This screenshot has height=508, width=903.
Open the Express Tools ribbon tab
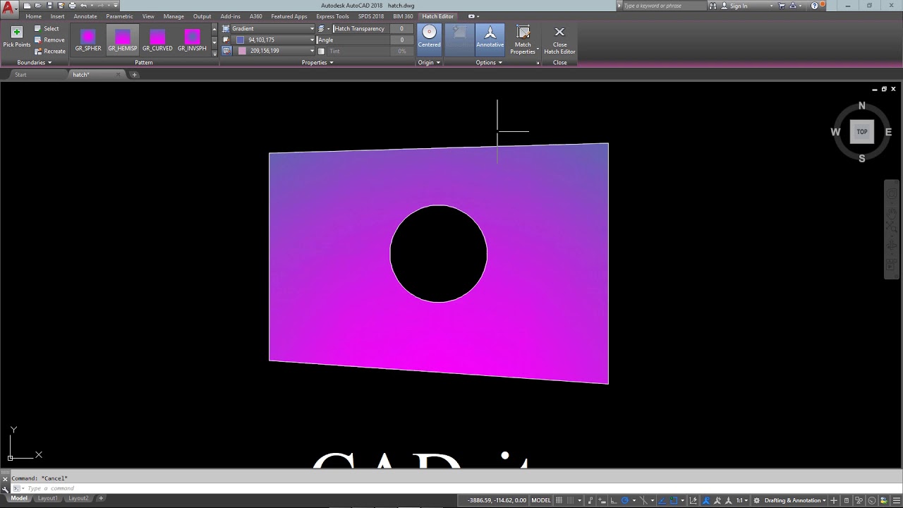click(x=332, y=16)
